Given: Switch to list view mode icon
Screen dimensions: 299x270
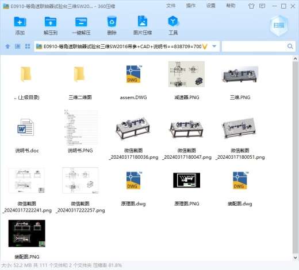Looking at the screenshot, I should [18, 46].
